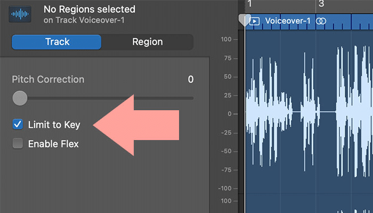Click the waveform at the zero line gap

point(328,112)
